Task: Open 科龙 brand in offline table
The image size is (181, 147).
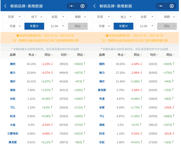Action: coord(13,116)
